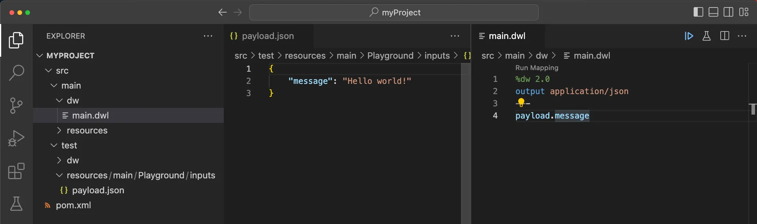Click '%dw 2.0' on line 1
Viewport: 757px width, 224px height.
[532, 79]
